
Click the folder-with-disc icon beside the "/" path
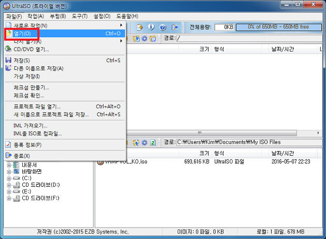[x=153, y=38]
